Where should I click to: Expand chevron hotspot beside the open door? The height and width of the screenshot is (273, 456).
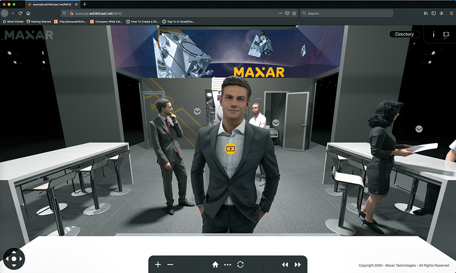pos(276,123)
